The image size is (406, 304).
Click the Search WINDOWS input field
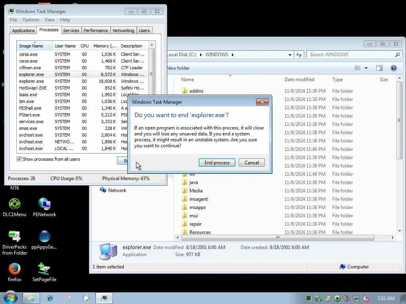coord(351,55)
